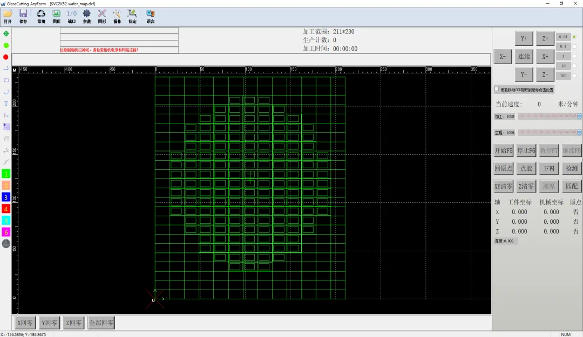Jog axis with the X+ button
583x337 pixels.
pos(545,57)
